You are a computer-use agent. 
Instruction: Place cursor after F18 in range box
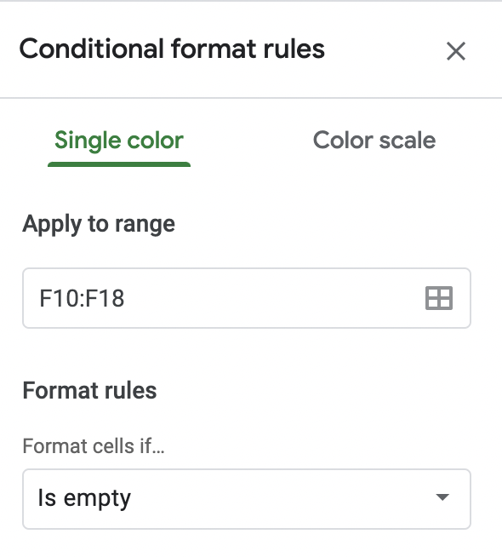(125, 298)
